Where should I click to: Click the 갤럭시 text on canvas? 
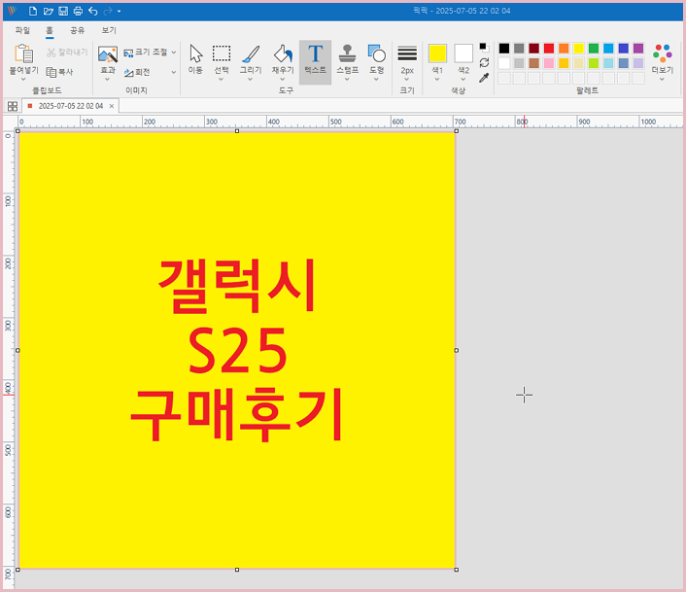pyautogui.click(x=236, y=286)
